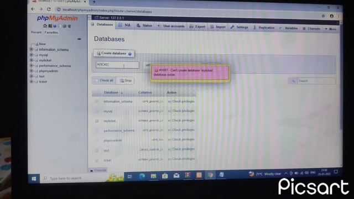354x199 pixels.
Task: Open Mail app from taskbar
Action: point(176,176)
